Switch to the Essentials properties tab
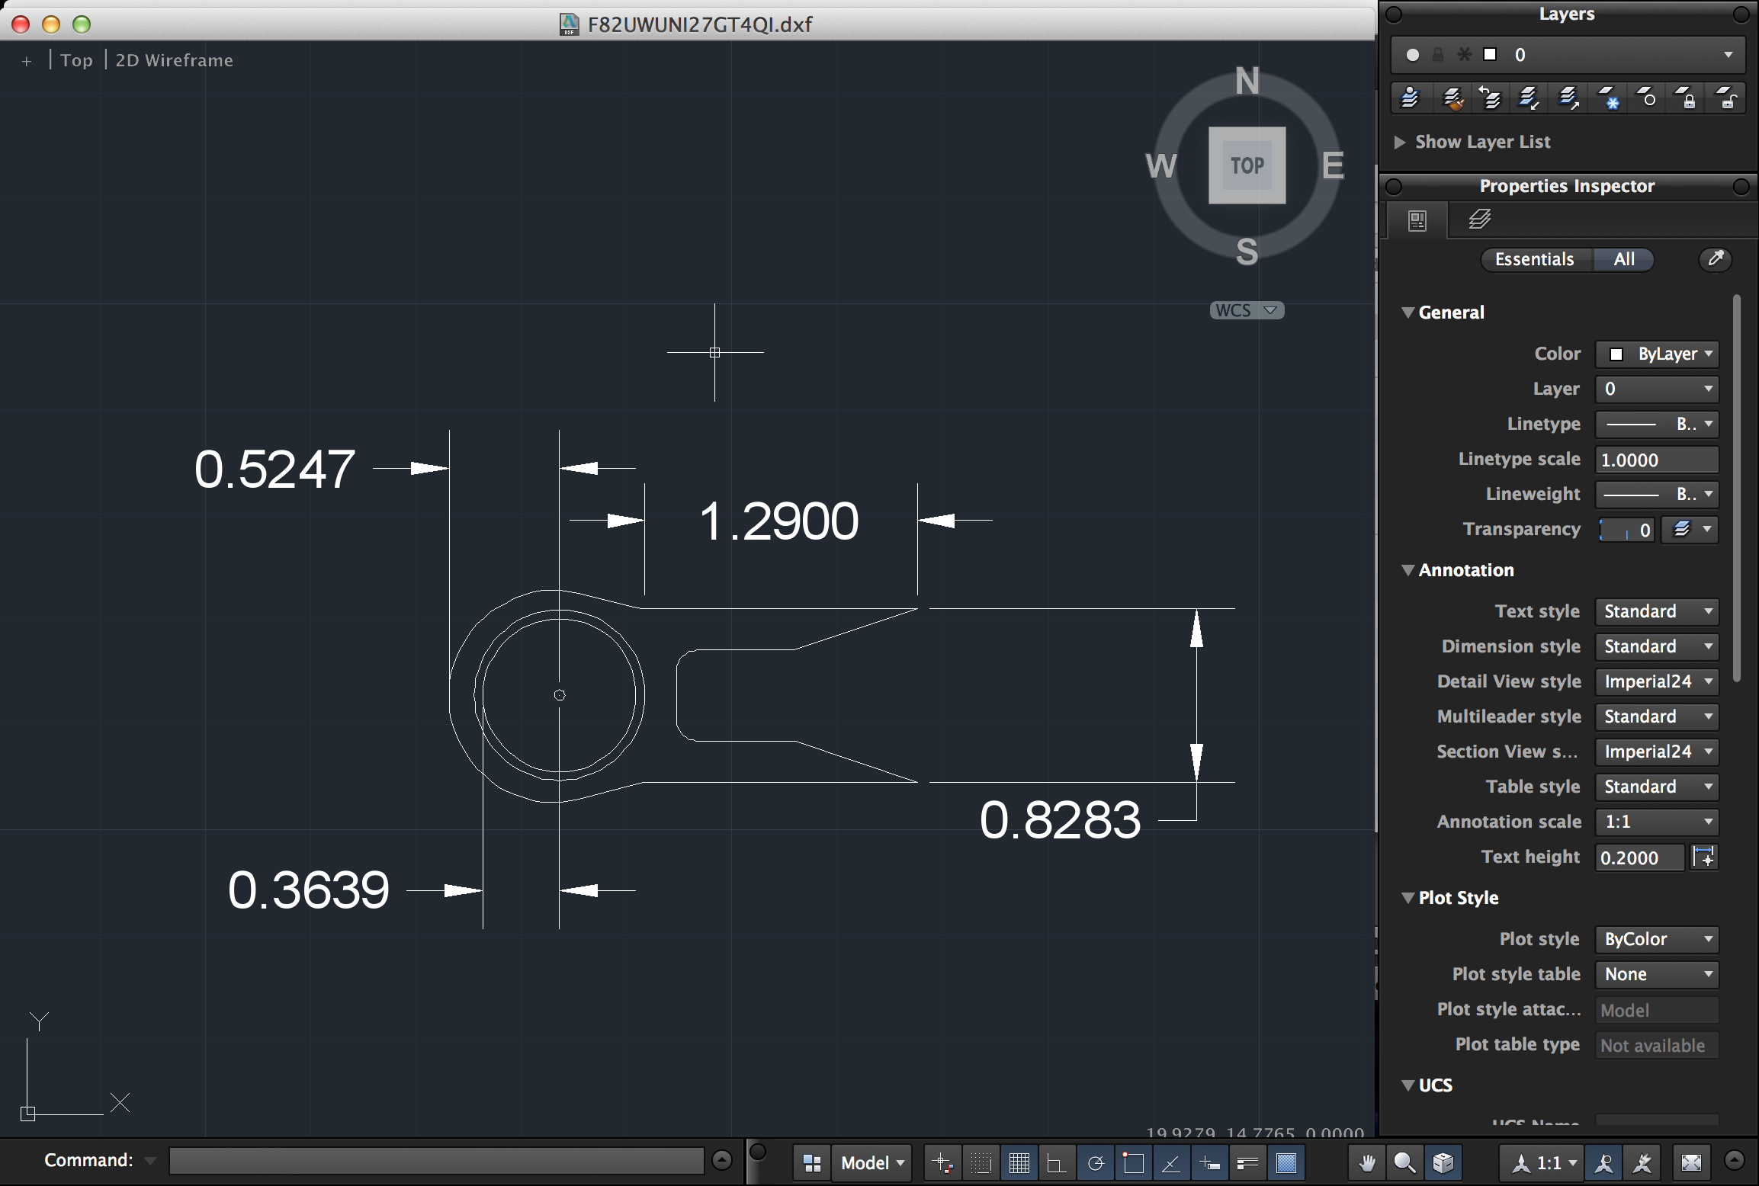The width and height of the screenshot is (1759, 1186). coord(1534,259)
